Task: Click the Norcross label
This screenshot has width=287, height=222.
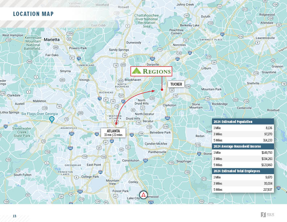Action: pyautogui.click(x=179, y=45)
